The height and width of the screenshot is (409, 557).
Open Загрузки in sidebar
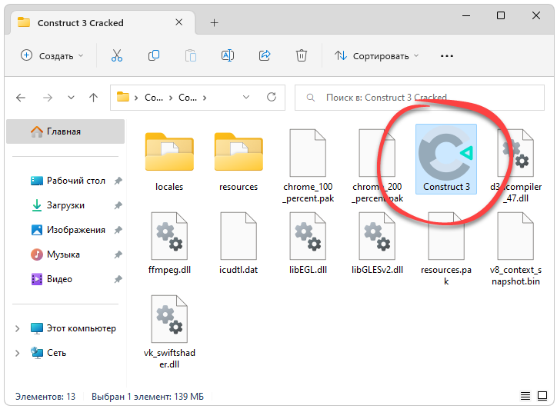65,205
